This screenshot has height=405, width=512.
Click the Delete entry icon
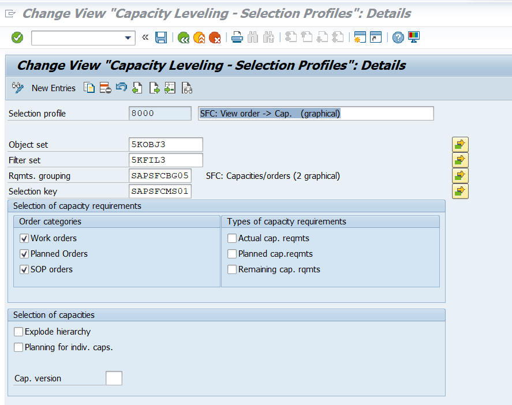click(105, 88)
